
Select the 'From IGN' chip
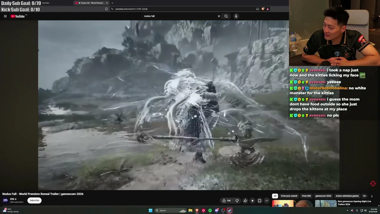[306, 196]
